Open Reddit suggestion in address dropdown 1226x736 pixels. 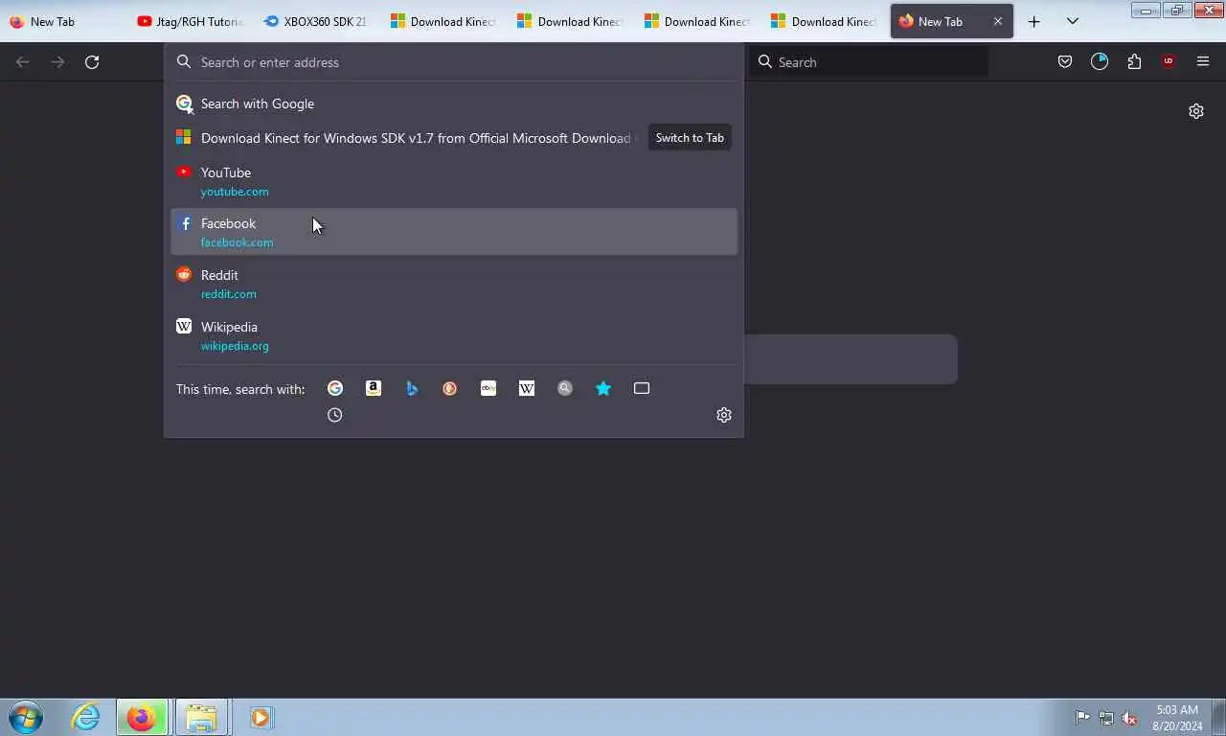tap(454, 284)
